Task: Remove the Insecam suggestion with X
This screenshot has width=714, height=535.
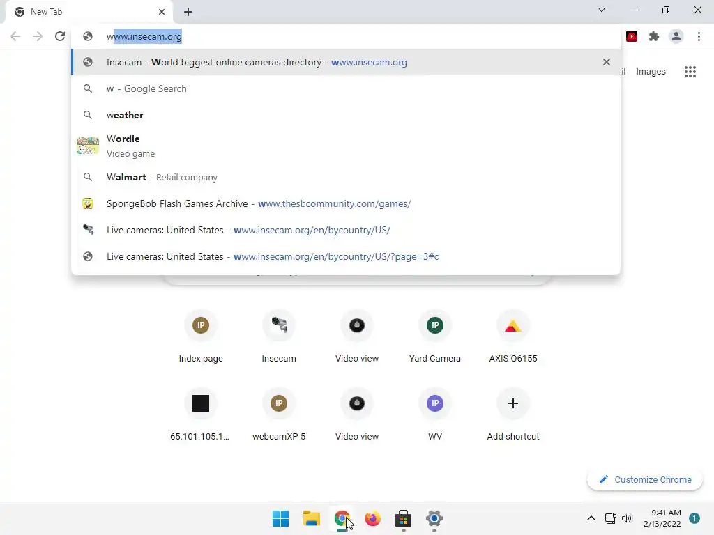Action: (606, 62)
